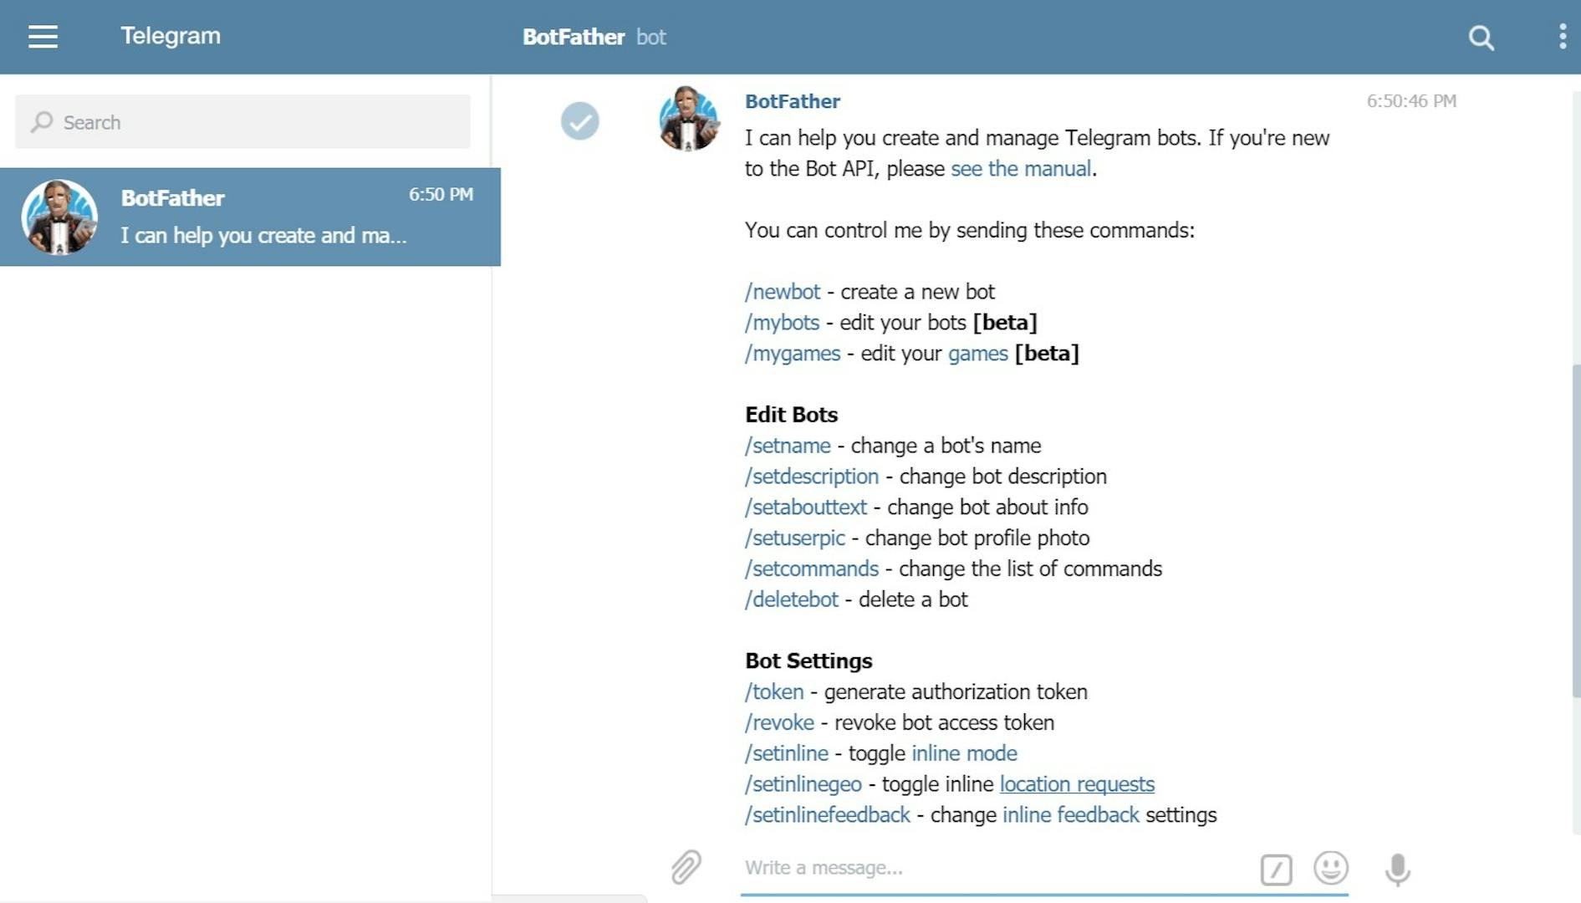Select the BotFather chat in sidebar
The height and width of the screenshot is (903, 1581).
coord(250,217)
